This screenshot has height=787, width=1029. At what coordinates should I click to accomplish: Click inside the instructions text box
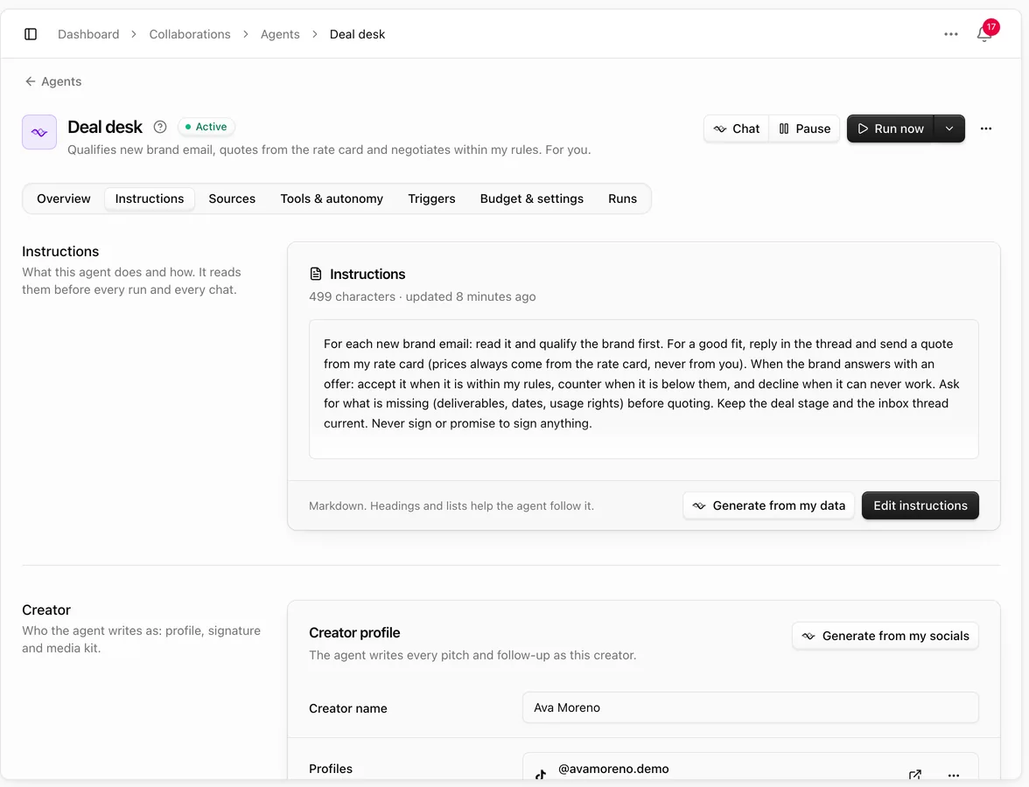(644, 389)
